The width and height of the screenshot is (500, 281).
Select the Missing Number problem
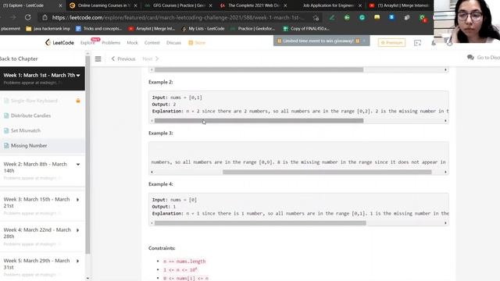click(29, 146)
